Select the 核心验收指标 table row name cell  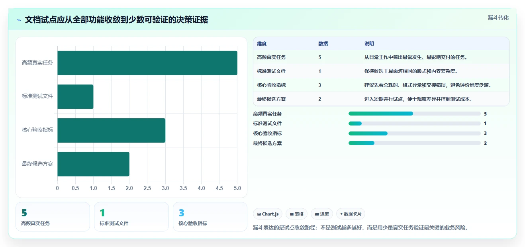point(271,85)
